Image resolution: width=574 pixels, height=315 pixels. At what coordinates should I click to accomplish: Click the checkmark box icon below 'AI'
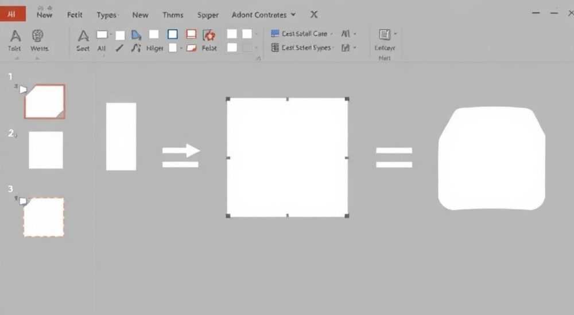[x=345, y=48]
